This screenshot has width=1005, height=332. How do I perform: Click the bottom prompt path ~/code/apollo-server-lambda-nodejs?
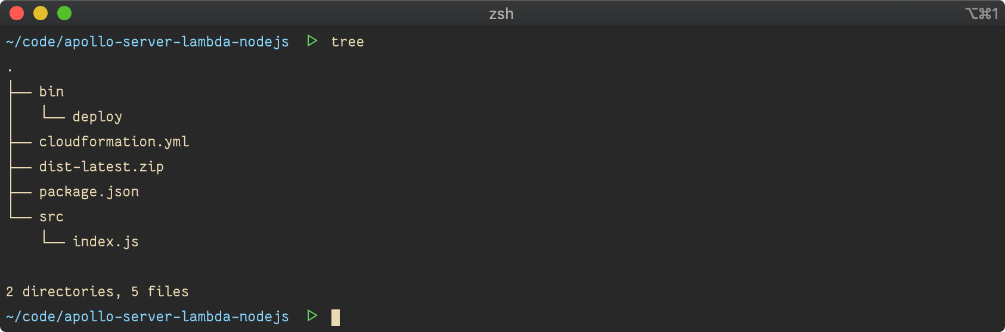[x=148, y=317]
